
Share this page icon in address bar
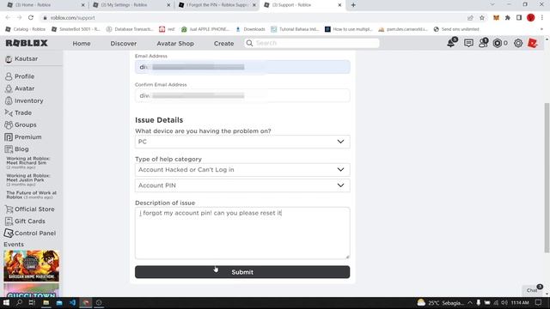click(470, 17)
